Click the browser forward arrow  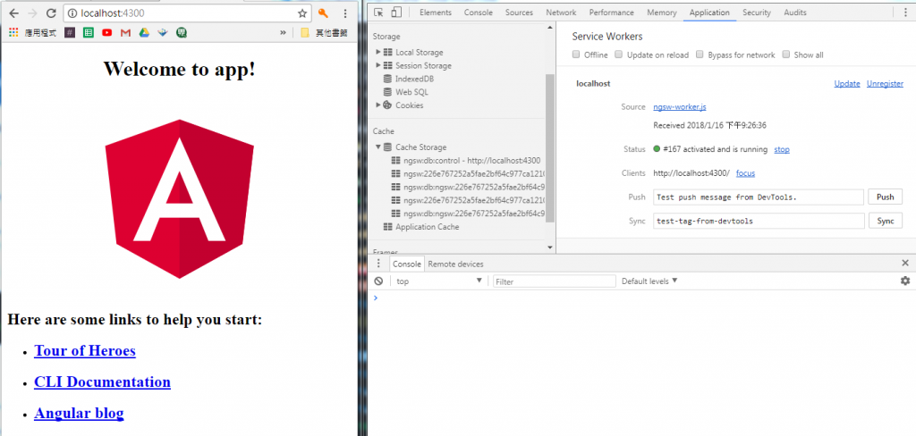(33, 13)
